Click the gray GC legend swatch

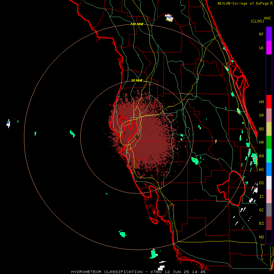[x=269, y=210]
